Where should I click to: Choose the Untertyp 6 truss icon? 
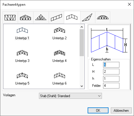[x=60, y=75]
